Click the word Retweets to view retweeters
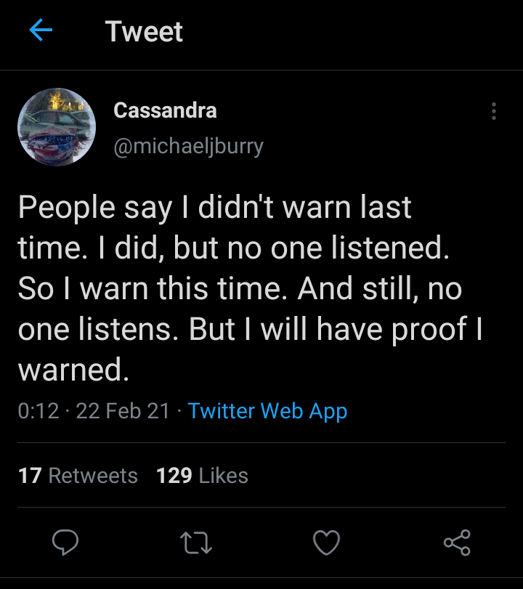 (x=93, y=476)
